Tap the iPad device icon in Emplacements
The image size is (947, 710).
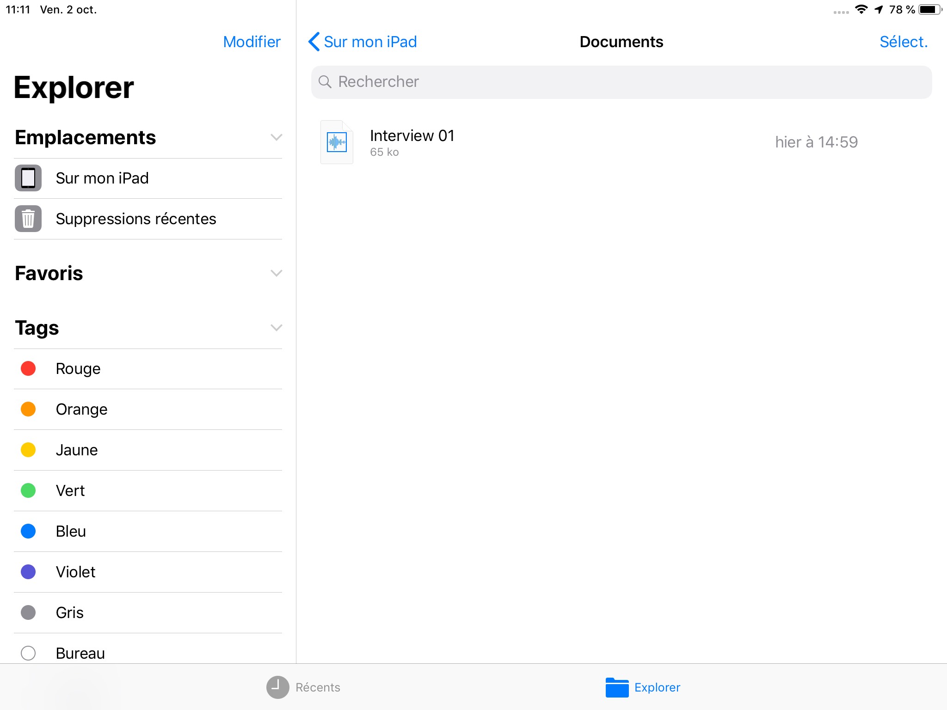pos(28,178)
